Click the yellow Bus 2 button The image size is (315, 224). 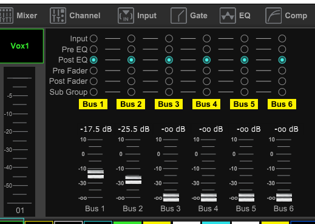point(131,104)
